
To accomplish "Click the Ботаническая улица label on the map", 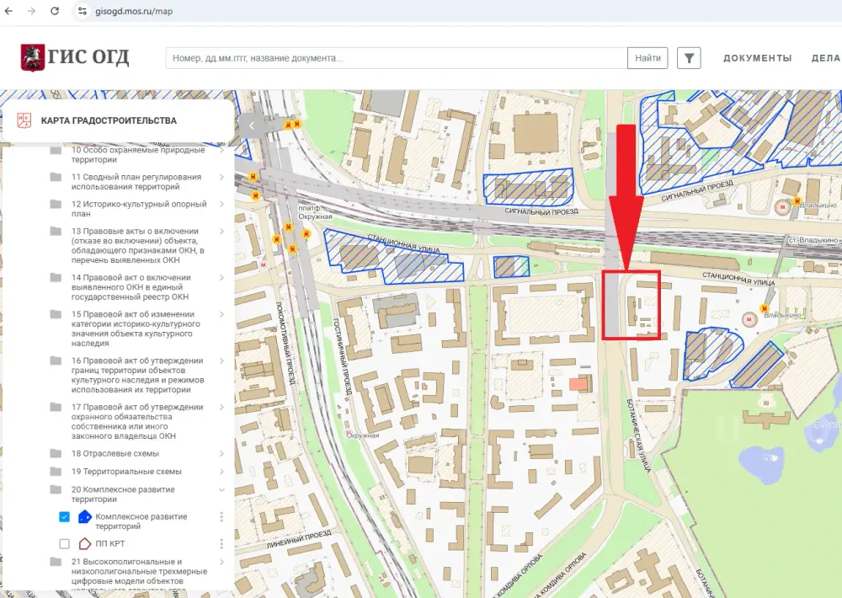I will pos(639,435).
